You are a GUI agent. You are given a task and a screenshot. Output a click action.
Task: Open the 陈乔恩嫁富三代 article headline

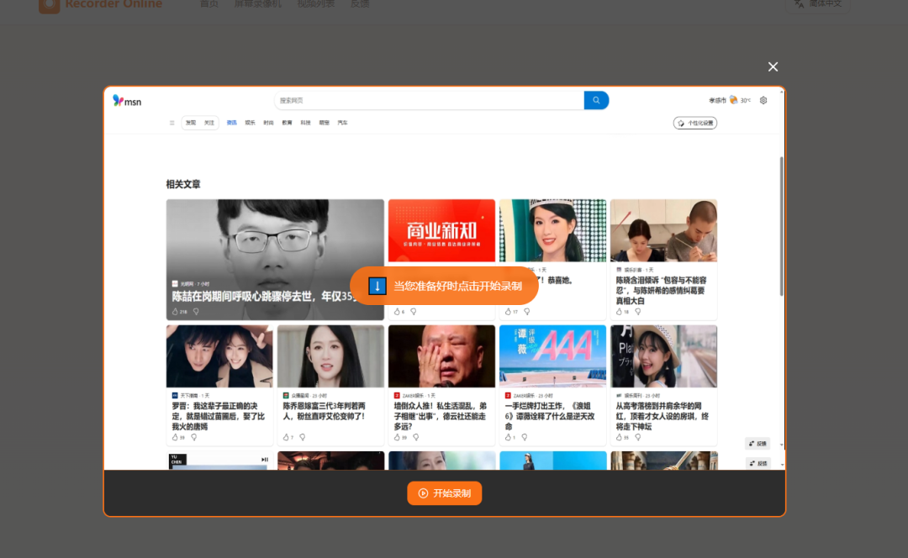[x=325, y=411]
